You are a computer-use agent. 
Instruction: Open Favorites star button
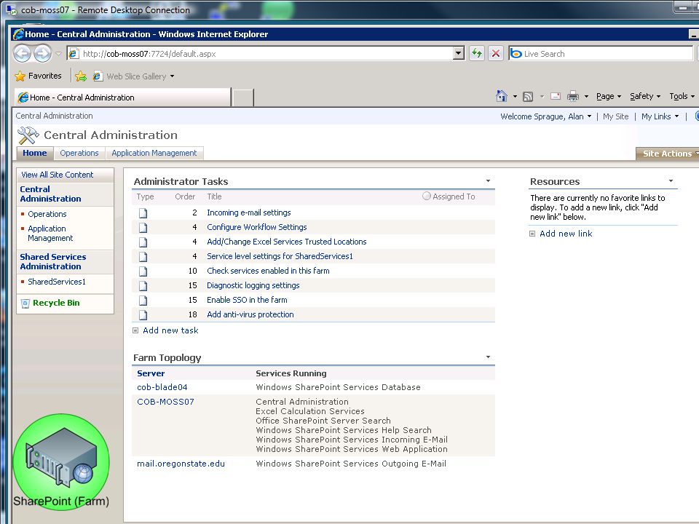click(x=39, y=76)
